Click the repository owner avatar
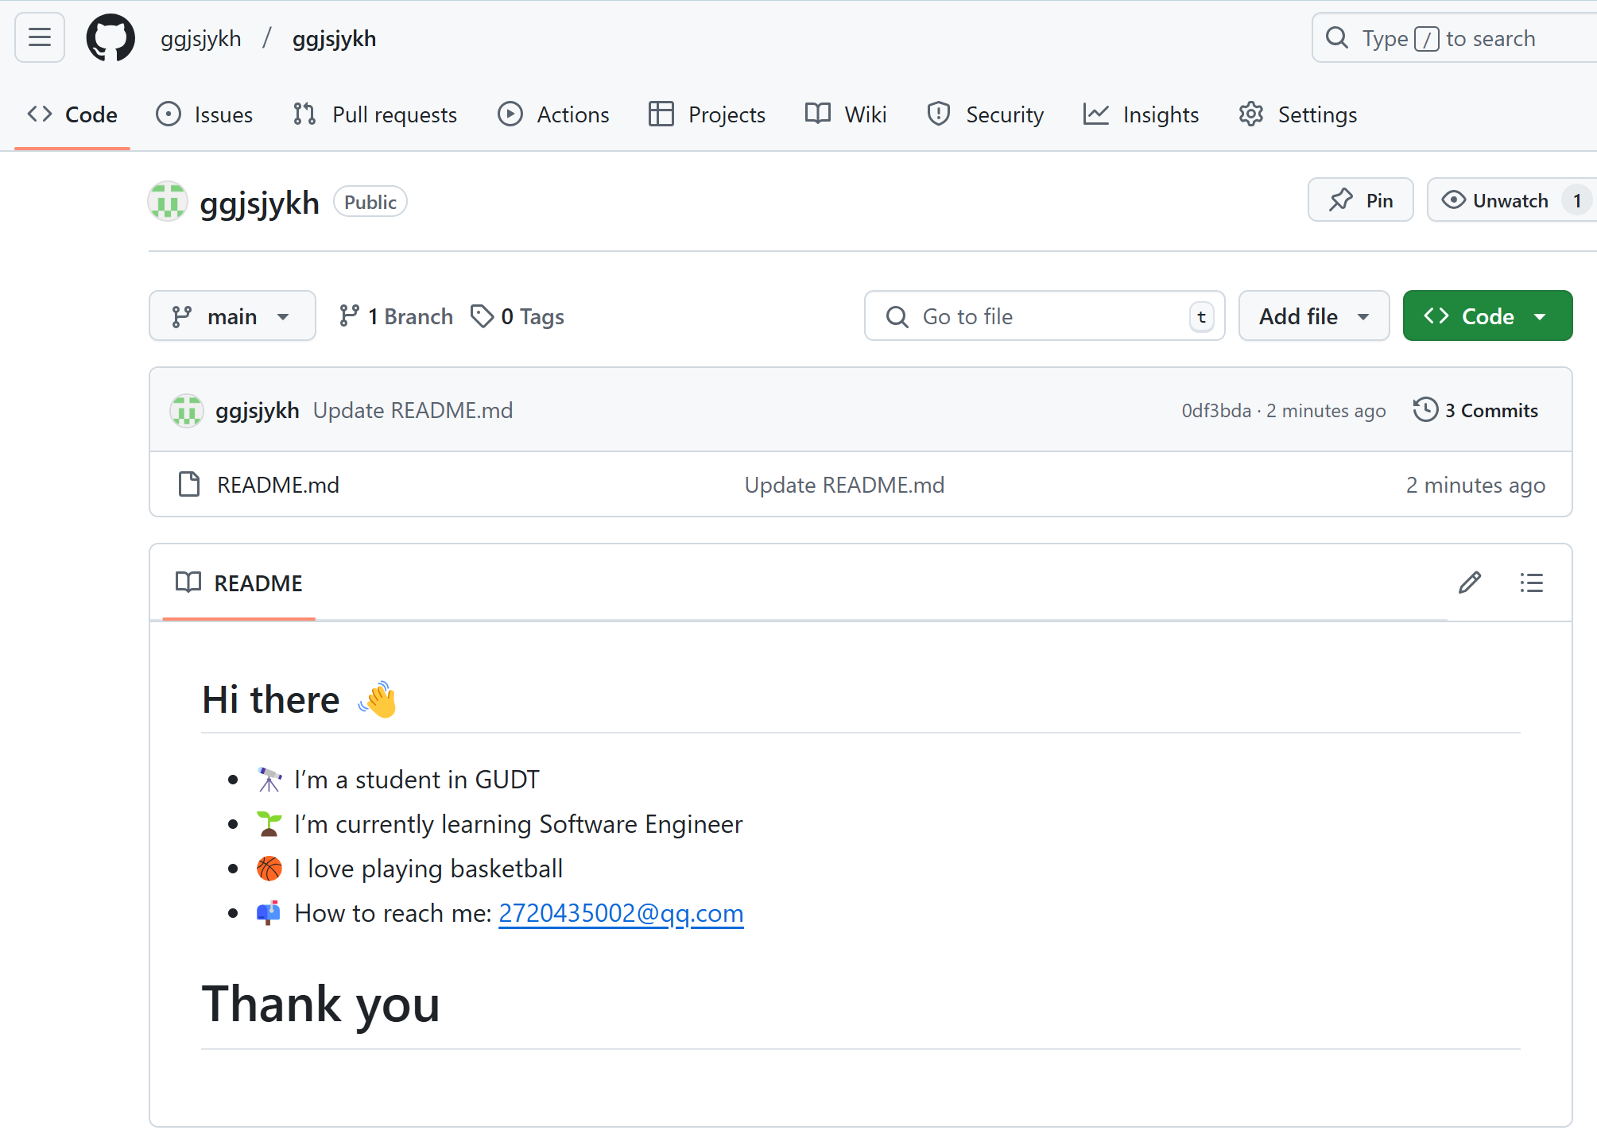1597x1138 pixels. (168, 202)
